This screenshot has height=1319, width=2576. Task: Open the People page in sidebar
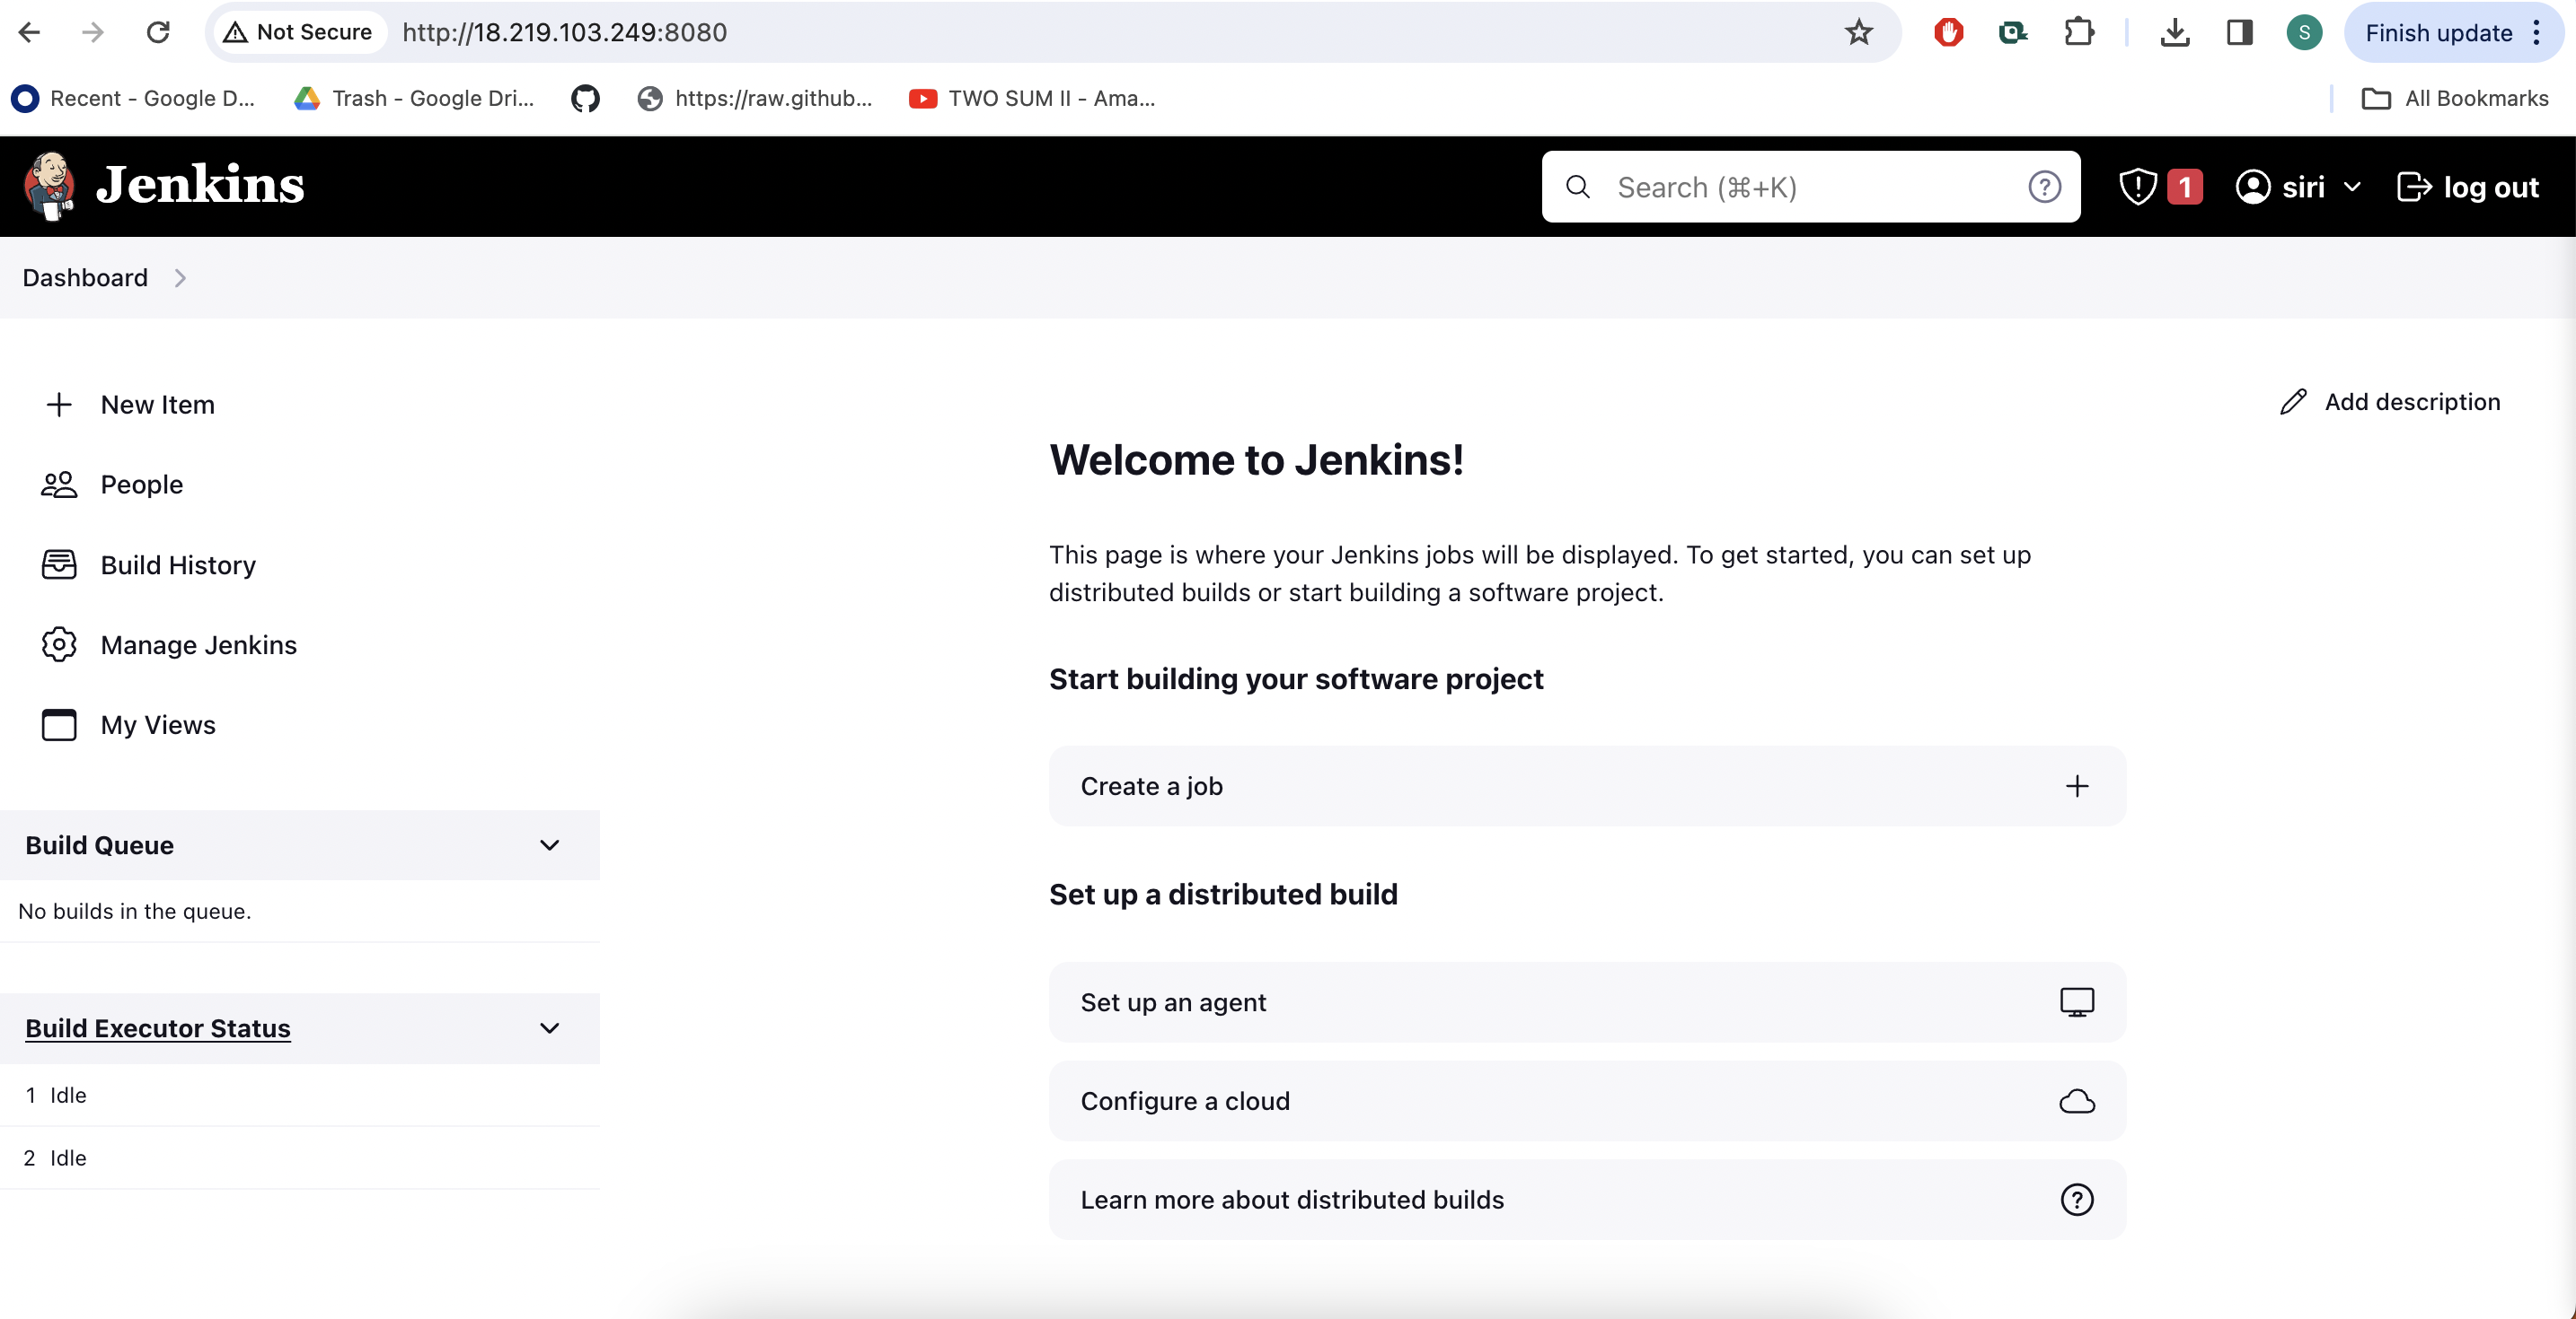point(141,485)
